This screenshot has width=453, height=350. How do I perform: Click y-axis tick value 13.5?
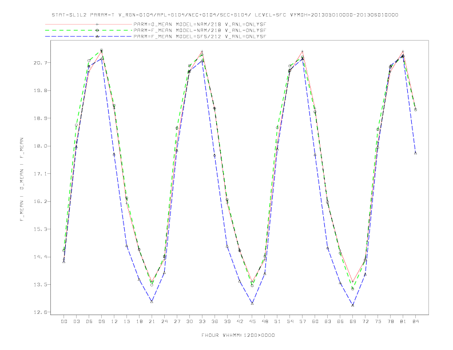tap(39, 284)
